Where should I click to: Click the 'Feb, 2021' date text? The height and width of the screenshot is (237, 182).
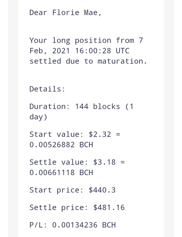point(50,51)
